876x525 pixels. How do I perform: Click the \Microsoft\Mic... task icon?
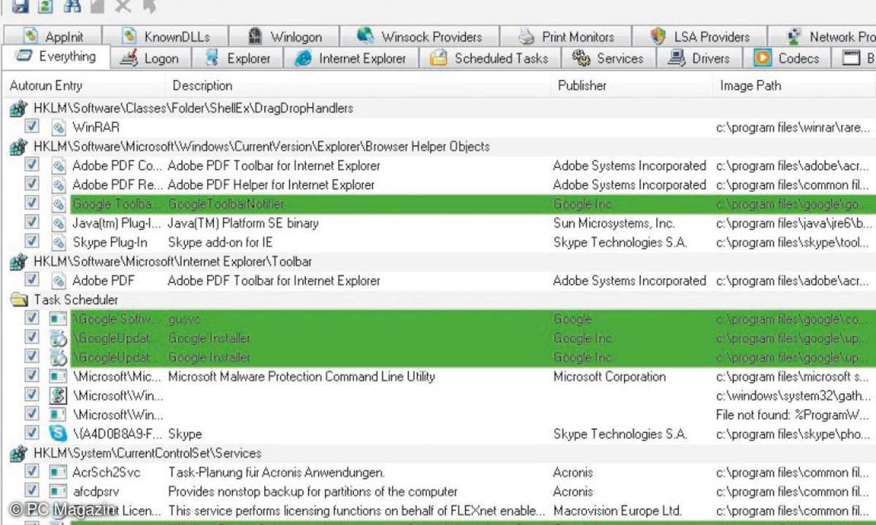pyautogui.click(x=58, y=377)
